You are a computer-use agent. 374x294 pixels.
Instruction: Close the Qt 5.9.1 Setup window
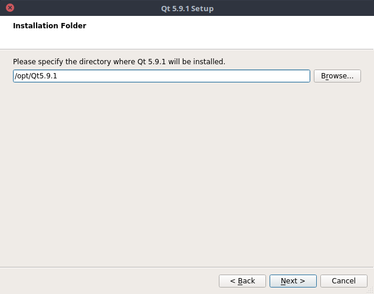click(9, 8)
